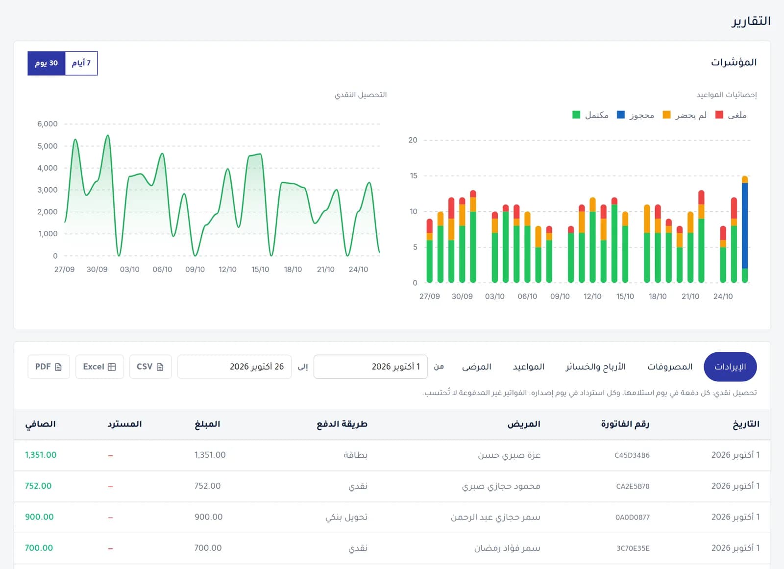Click المبلغ column header
The image size is (784, 569).
[207, 424]
